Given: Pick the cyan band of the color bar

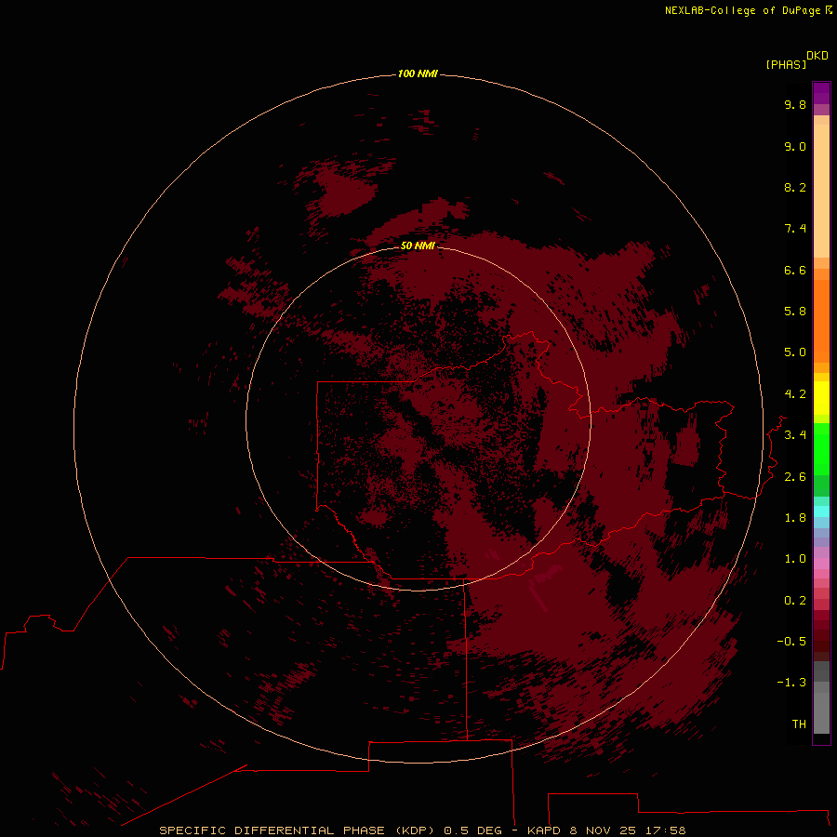Looking at the screenshot, I should pos(821,511).
